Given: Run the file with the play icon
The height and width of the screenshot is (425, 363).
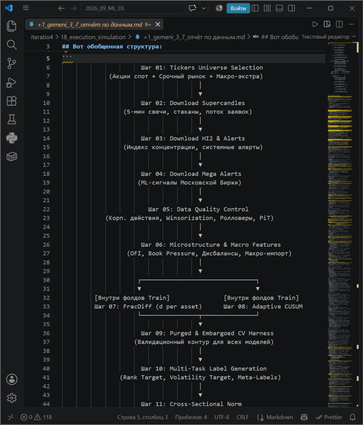Looking at the screenshot, I should pos(315,24).
